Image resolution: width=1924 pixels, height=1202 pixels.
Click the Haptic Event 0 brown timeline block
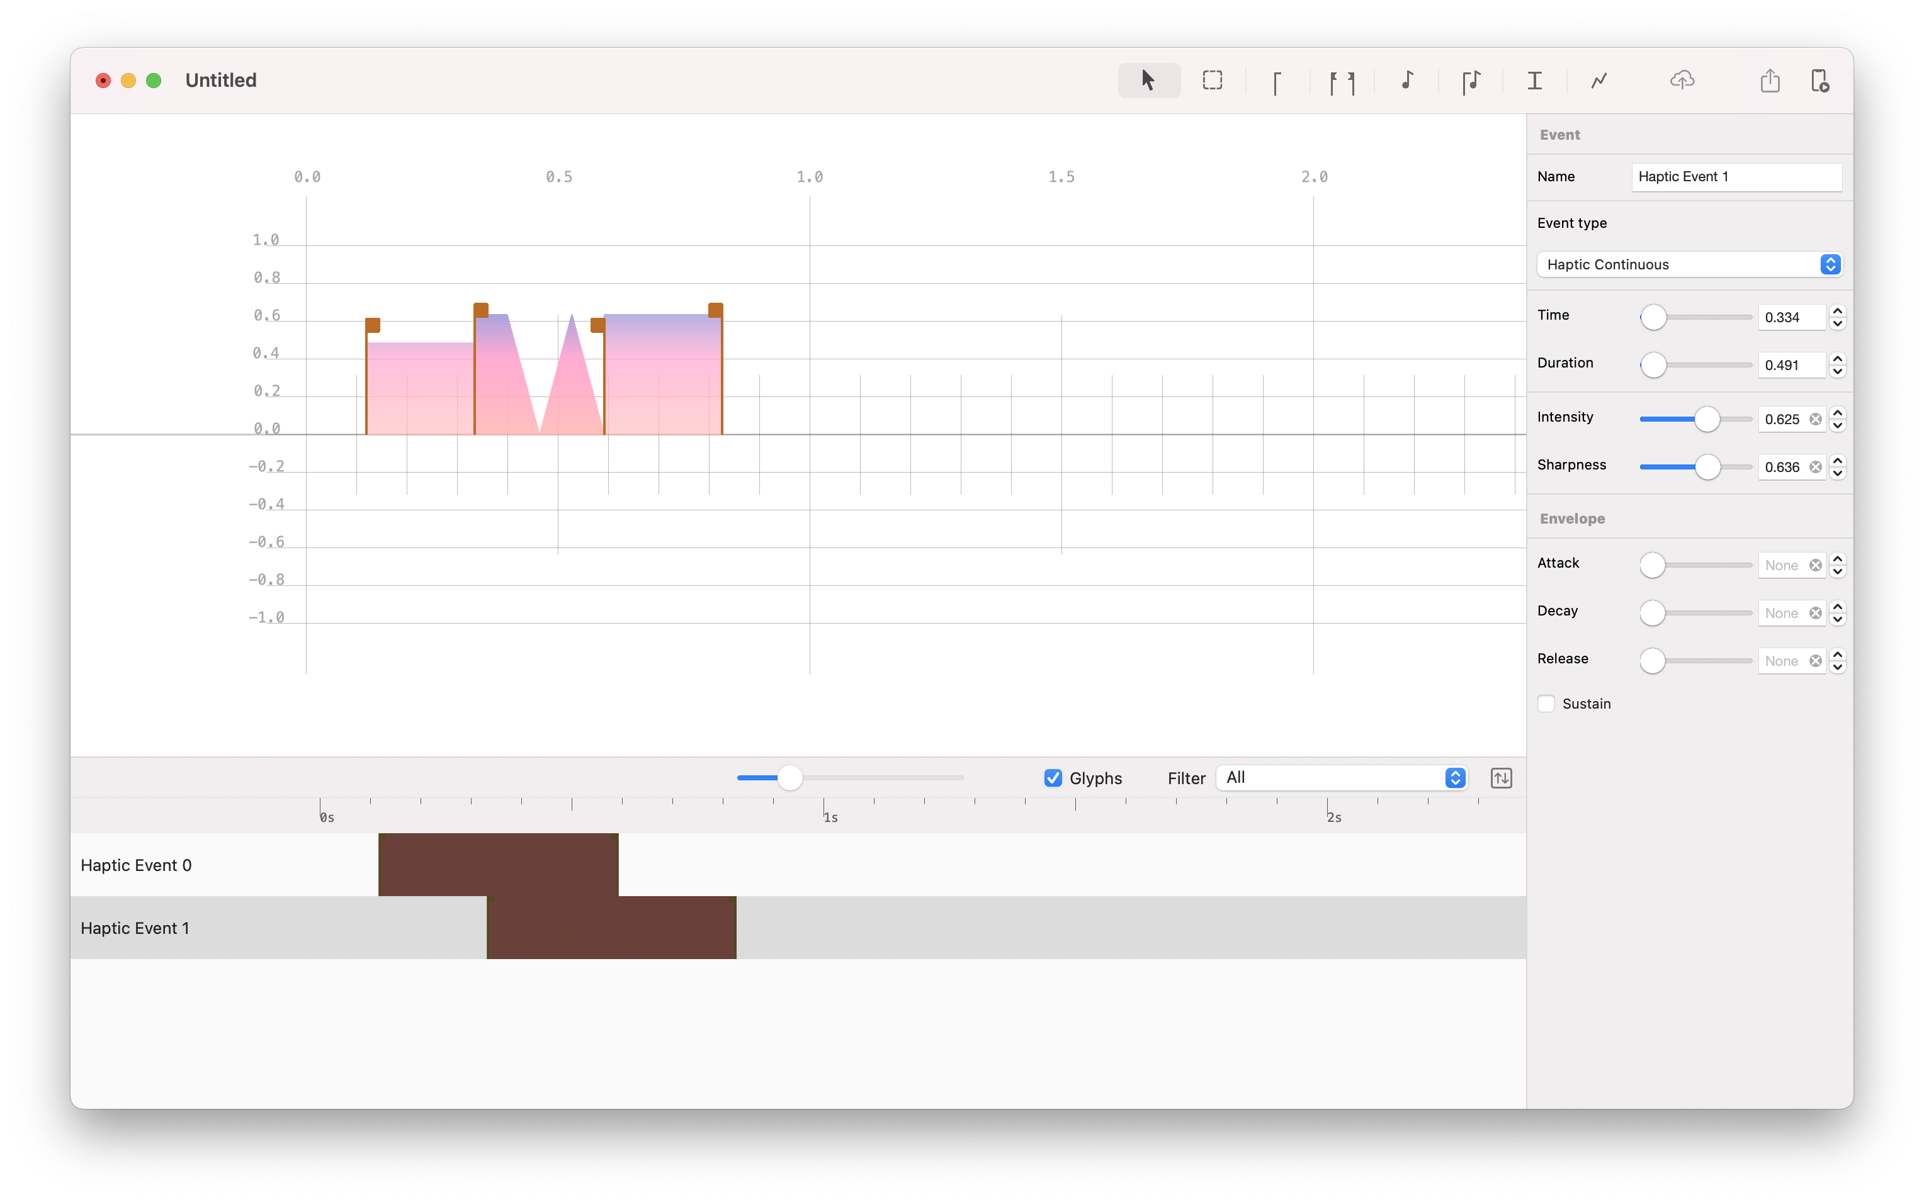(x=499, y=864)
